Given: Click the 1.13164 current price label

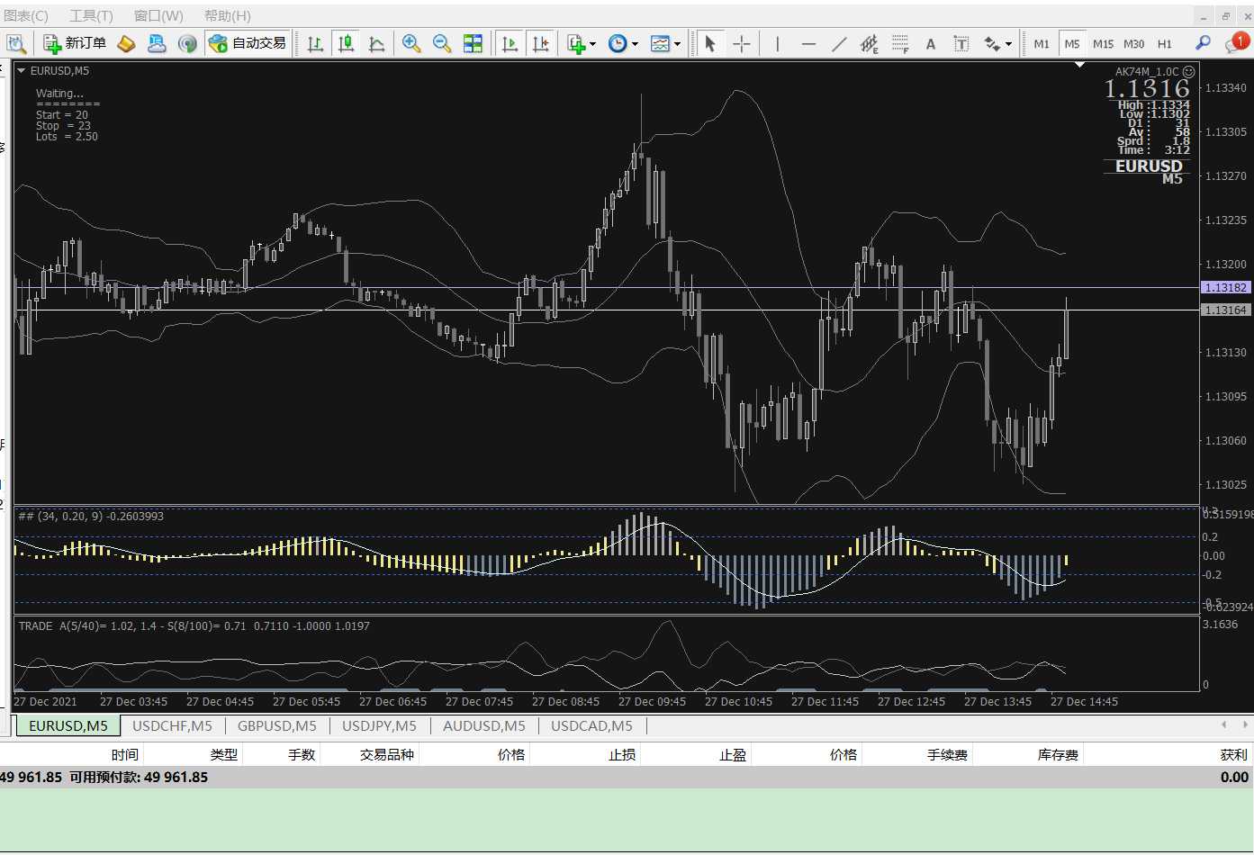Looking at the screenshot, I should [1226, 310].
